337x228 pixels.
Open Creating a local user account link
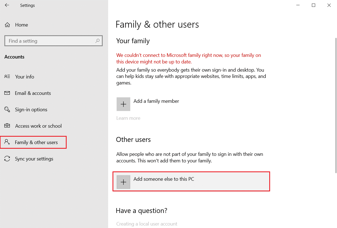tap(147, 224)
